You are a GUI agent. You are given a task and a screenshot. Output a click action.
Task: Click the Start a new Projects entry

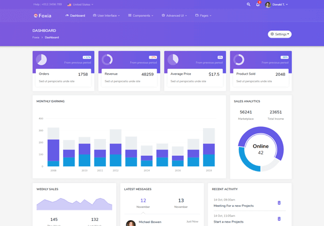pos(229,221)
